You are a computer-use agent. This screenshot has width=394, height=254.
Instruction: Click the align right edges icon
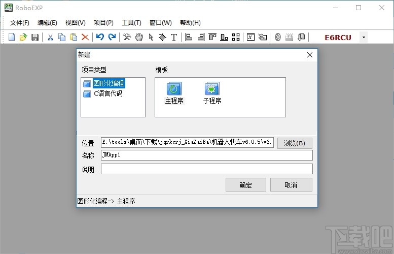coord(201,37)
